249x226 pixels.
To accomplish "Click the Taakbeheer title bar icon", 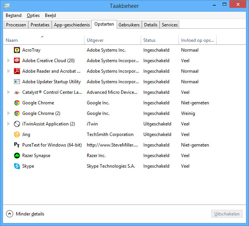I will point(7,6).
